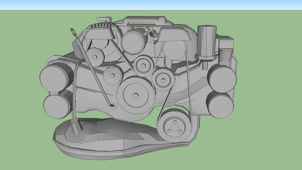
Task: Select the lower left cylinder end cap
Action: pyautogui.click(x=56, y=106)
